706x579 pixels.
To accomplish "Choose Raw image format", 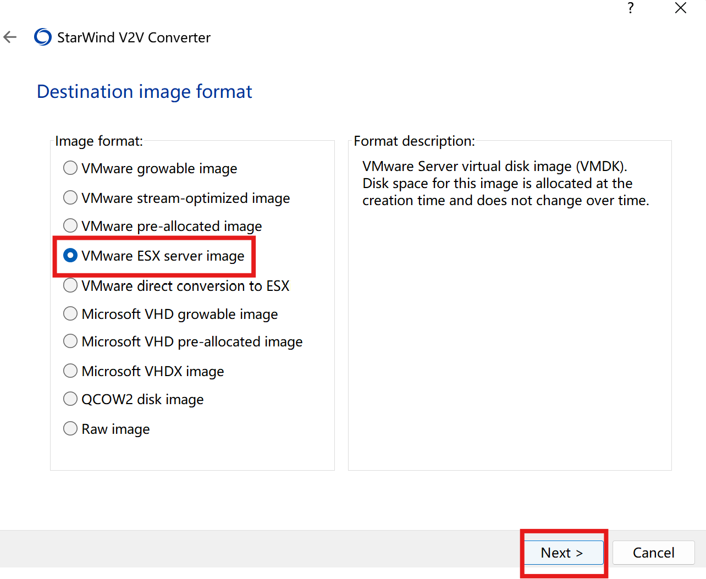I will (x=107, y=429).
